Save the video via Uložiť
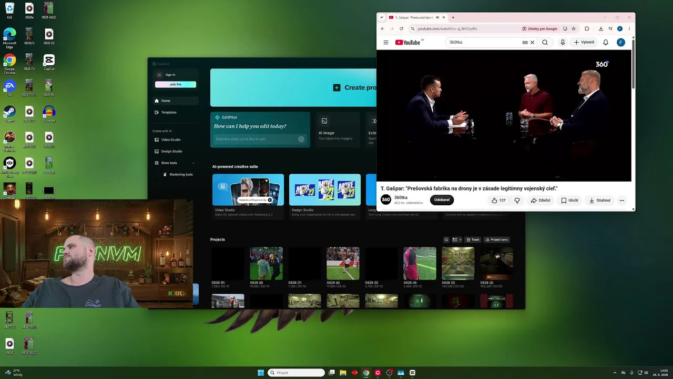Viewport: 673px width, 379px height. point(570,200)
